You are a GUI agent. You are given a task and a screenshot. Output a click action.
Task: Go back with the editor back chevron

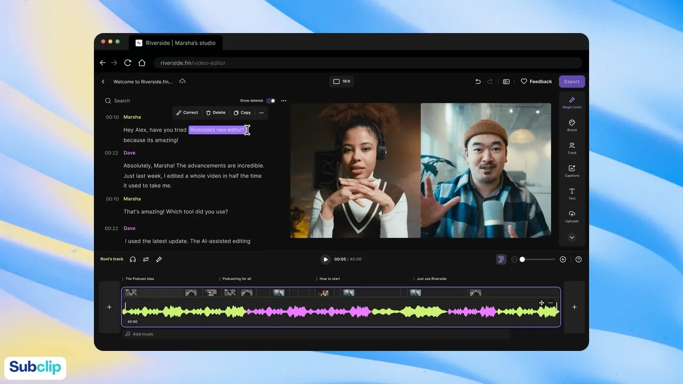coord(104,82)
